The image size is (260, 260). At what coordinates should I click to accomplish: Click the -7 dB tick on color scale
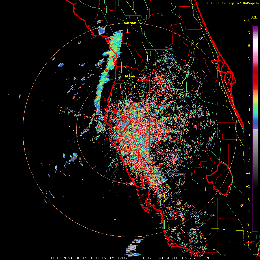pos(248,212)
